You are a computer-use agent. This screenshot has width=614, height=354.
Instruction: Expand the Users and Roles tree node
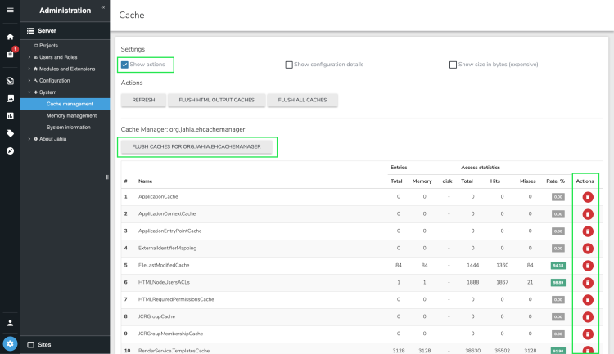29,57
